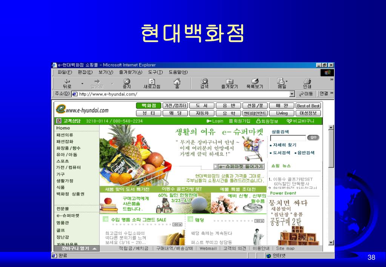The image size is (386, 267).
Task: Click the Windows logo throbber icon
Action: pos(327,72)
